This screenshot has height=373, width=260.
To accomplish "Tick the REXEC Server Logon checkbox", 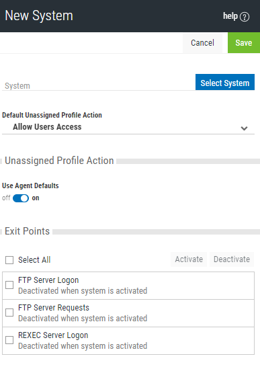I will tap(9, 340).
